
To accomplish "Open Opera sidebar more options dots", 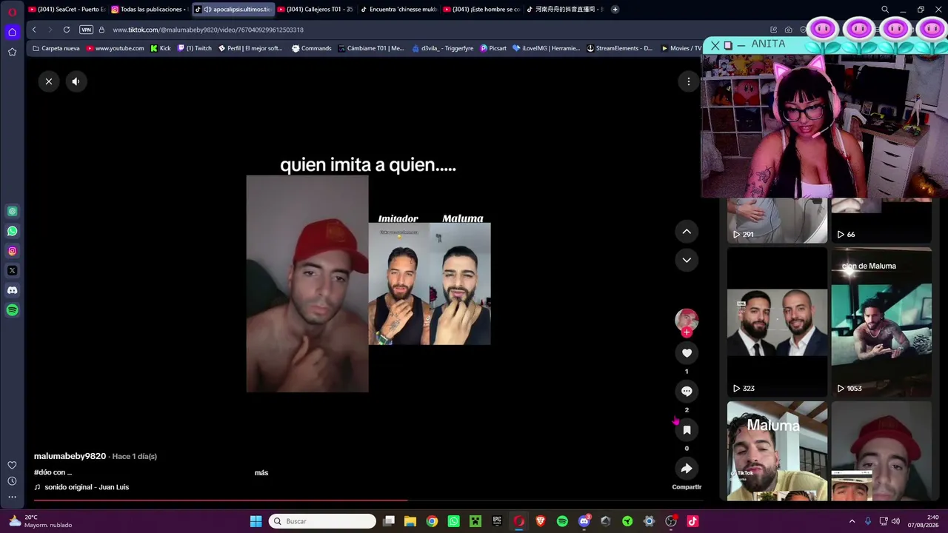I will tap(12, 497).
